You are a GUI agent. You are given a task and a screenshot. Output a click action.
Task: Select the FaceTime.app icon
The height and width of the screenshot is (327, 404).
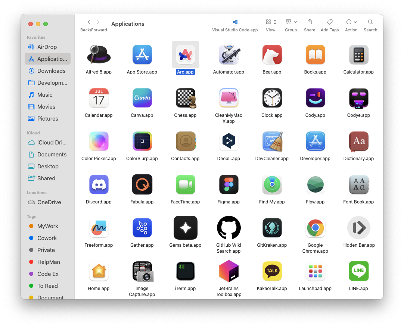185,184
